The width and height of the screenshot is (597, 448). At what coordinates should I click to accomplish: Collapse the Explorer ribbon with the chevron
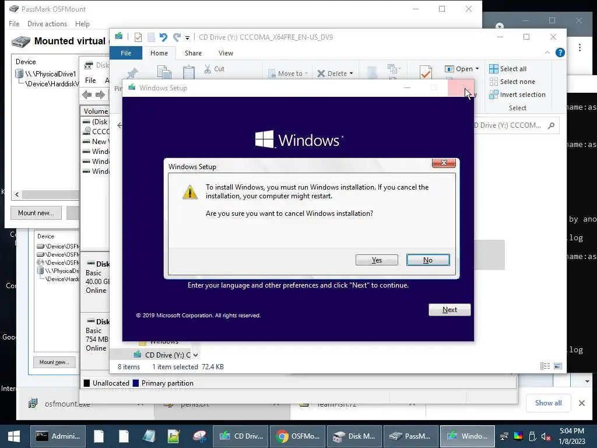coord(547,52)
